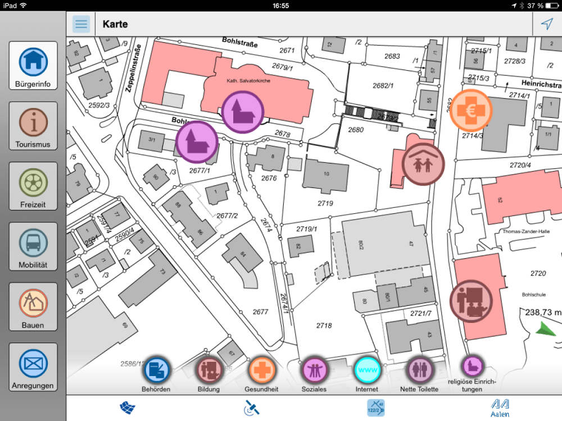Image resolution: width=562 pixels, height=421 pixels.
Task: Enable the Internet www filter
Action: pyautogui.click(x=367, y=370)
